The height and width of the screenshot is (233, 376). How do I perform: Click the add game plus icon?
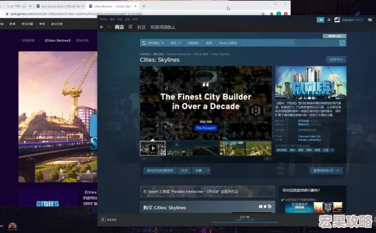tap(103, 220)
